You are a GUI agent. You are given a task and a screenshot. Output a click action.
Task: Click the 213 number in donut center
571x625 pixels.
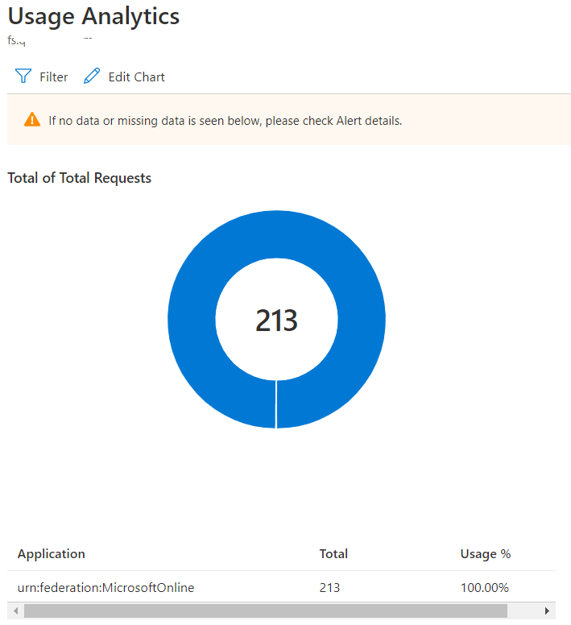pos(276,321)
